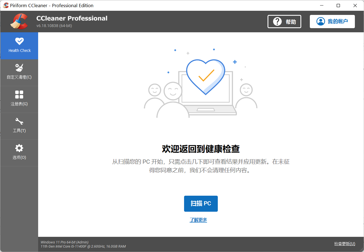Close the CCleaner window
This screenshot has height=252, width=364.
[355, 6]
